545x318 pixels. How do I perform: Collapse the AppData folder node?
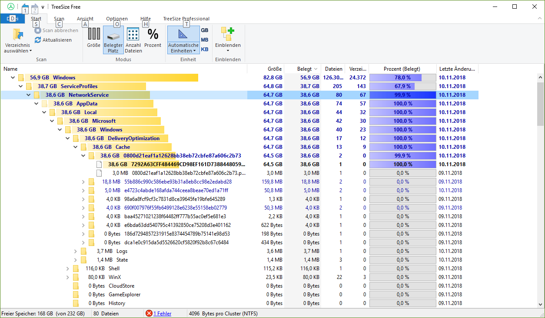[37, 104]
